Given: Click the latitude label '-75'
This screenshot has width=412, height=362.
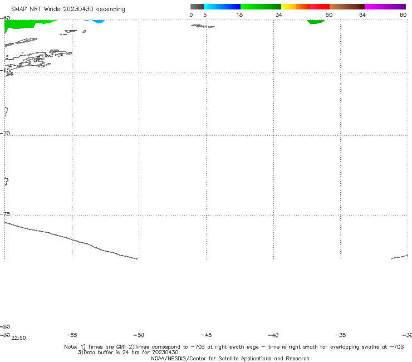Looking at the screenshot, I should pos(5,214).
